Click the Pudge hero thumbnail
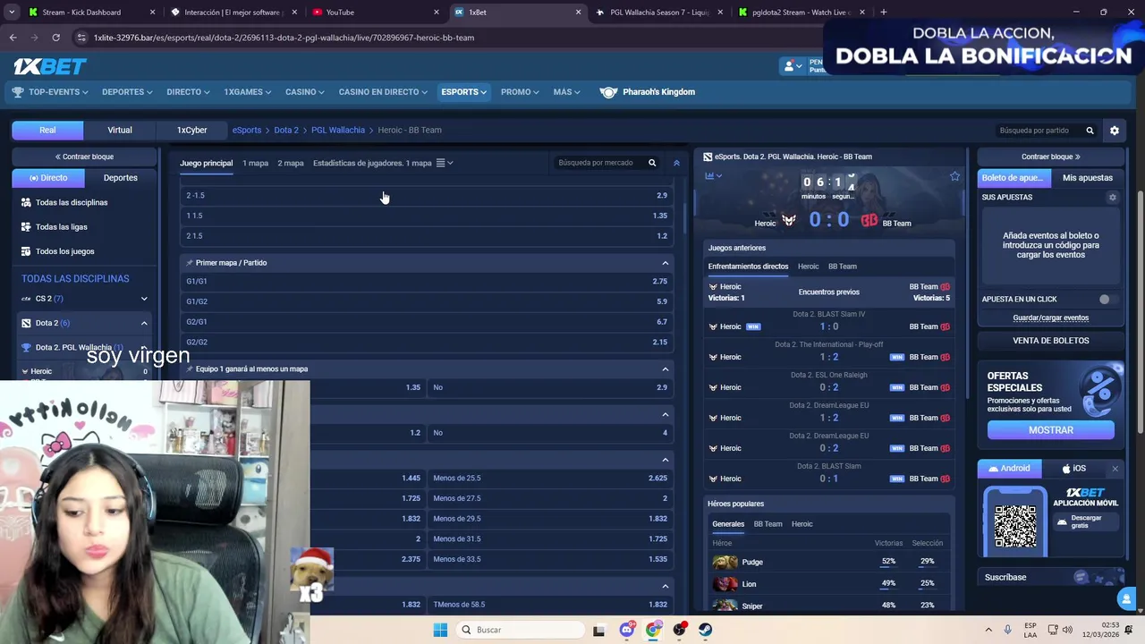1145x644 pixels. tap(725, 562)
